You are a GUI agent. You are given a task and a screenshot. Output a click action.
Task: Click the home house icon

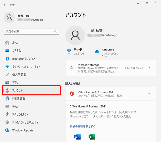7,43
